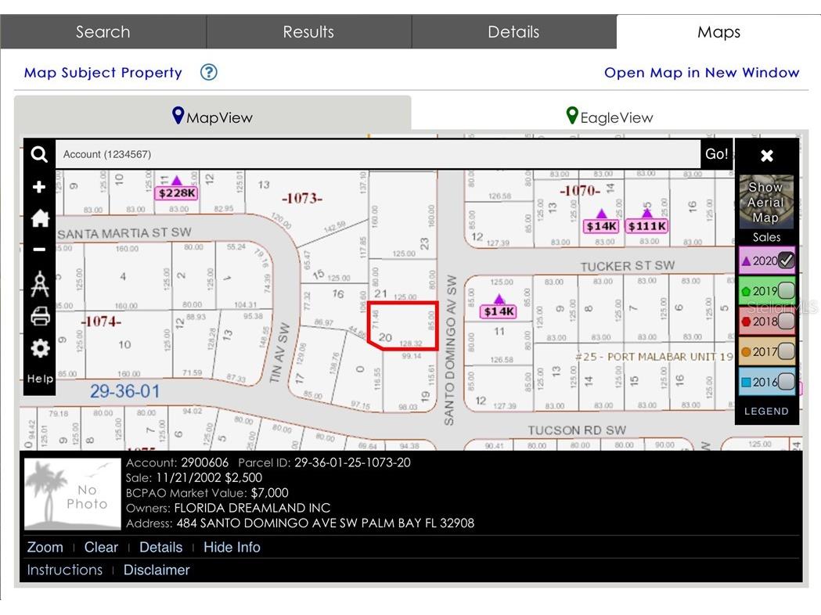Switch to the Details tab
821x615 pixels.
click(x=513, y=32)
